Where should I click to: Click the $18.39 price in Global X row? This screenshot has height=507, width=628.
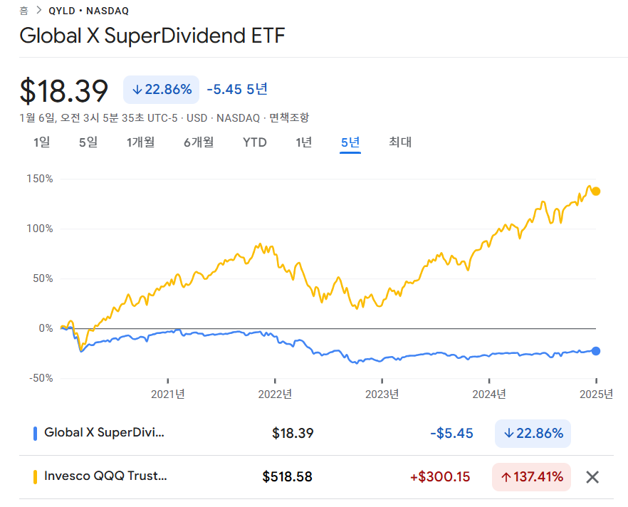coord(293,434)
